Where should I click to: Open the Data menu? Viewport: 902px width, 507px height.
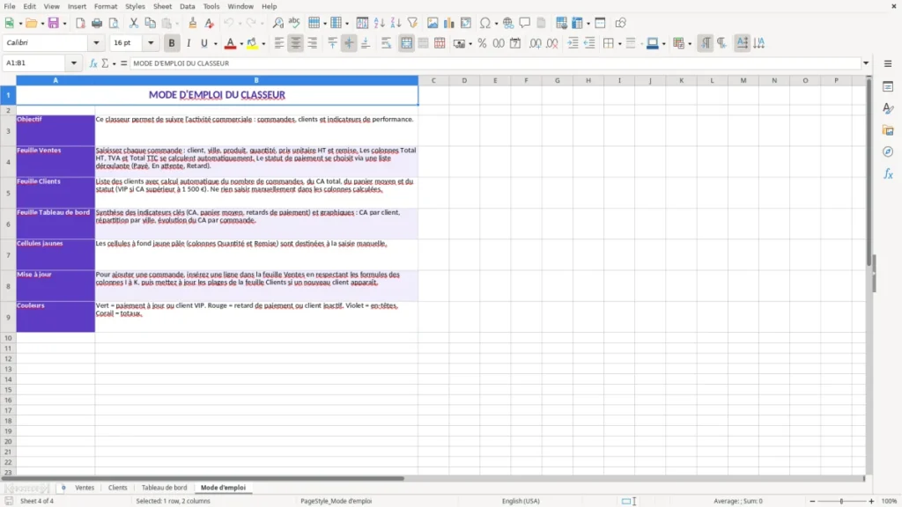(x=188, y=6)
